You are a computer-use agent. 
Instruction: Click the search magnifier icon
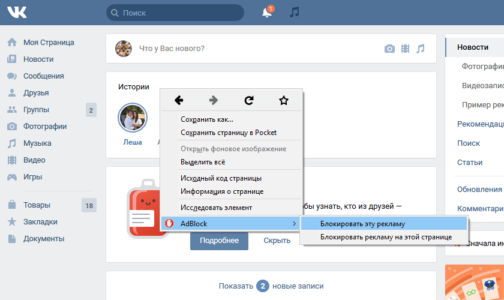pos(115,13)
